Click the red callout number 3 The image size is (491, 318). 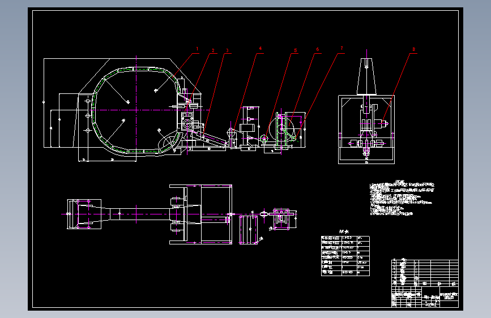coord(227,50)
